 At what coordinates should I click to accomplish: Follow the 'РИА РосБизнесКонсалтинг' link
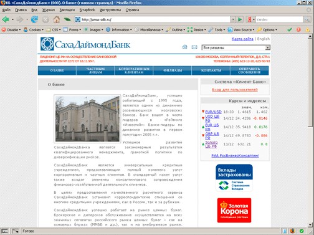tap(235, 156)
